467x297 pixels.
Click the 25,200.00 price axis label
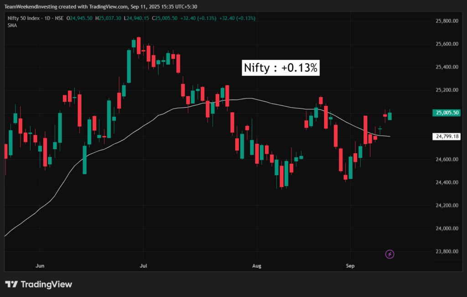point(447,90)
